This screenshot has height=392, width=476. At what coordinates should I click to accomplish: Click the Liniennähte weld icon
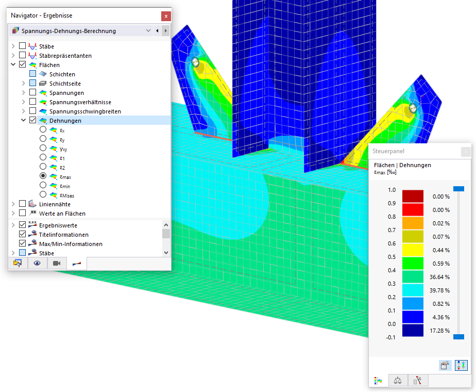point(32,204)
